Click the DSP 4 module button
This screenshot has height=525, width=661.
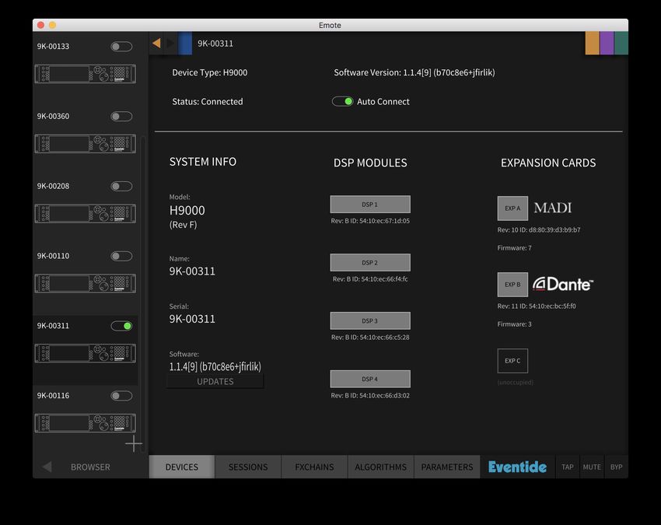(x=370, y=379)
